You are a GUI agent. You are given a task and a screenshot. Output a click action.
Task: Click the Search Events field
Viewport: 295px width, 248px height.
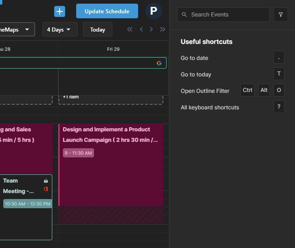[x=223, y=15]
